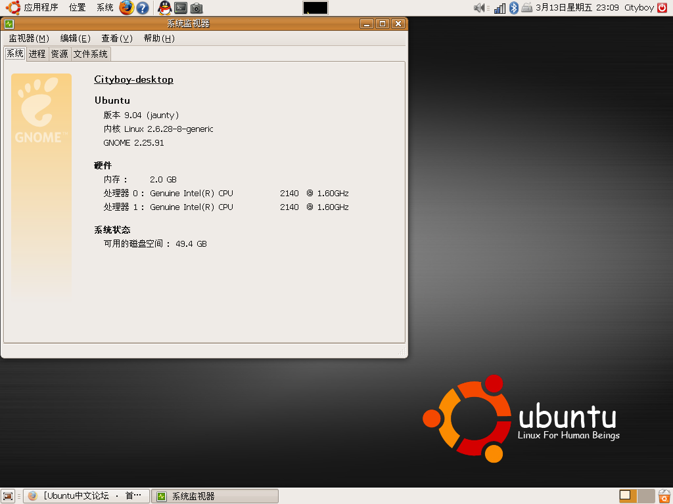The width and height of the screenshot is (673, 504).
Task: Launch the QQ penguin icon
Action: pyautogui.click(x=165, y=7)
